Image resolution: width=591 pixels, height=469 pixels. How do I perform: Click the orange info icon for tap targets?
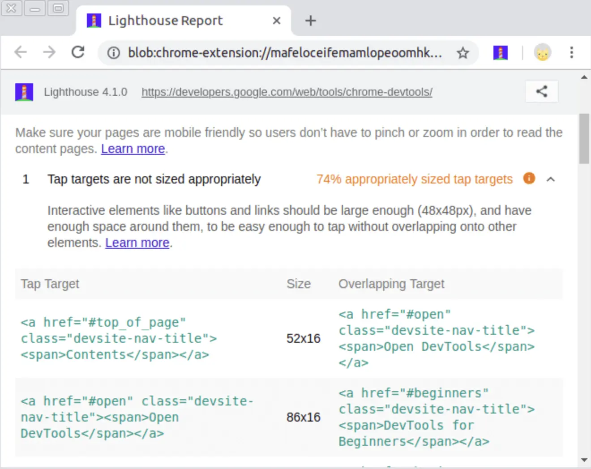click(x=529, y=179)
